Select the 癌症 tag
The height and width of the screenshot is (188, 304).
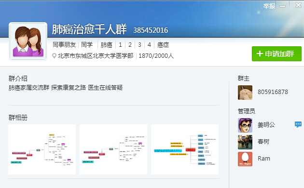point(163,45)
